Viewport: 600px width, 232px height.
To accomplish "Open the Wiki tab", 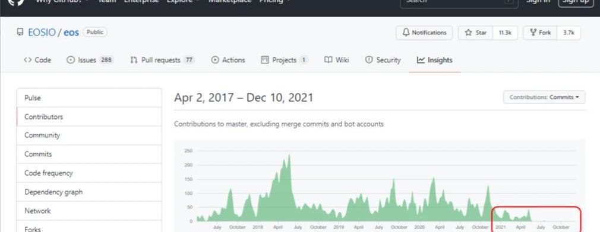I will click(x=337, y=60).
